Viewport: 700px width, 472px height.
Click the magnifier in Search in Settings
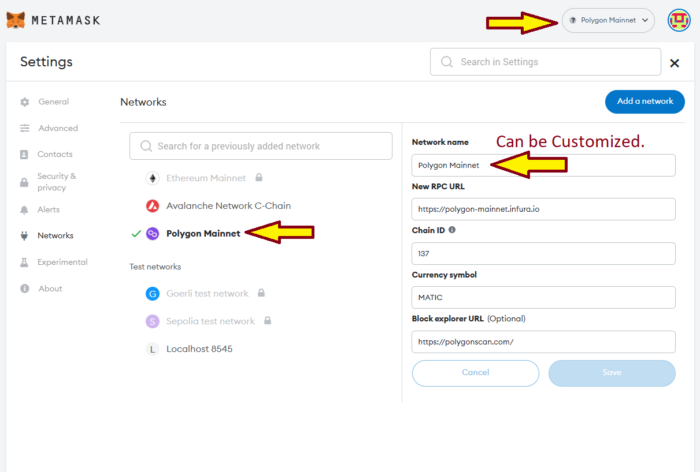(447, 62)
